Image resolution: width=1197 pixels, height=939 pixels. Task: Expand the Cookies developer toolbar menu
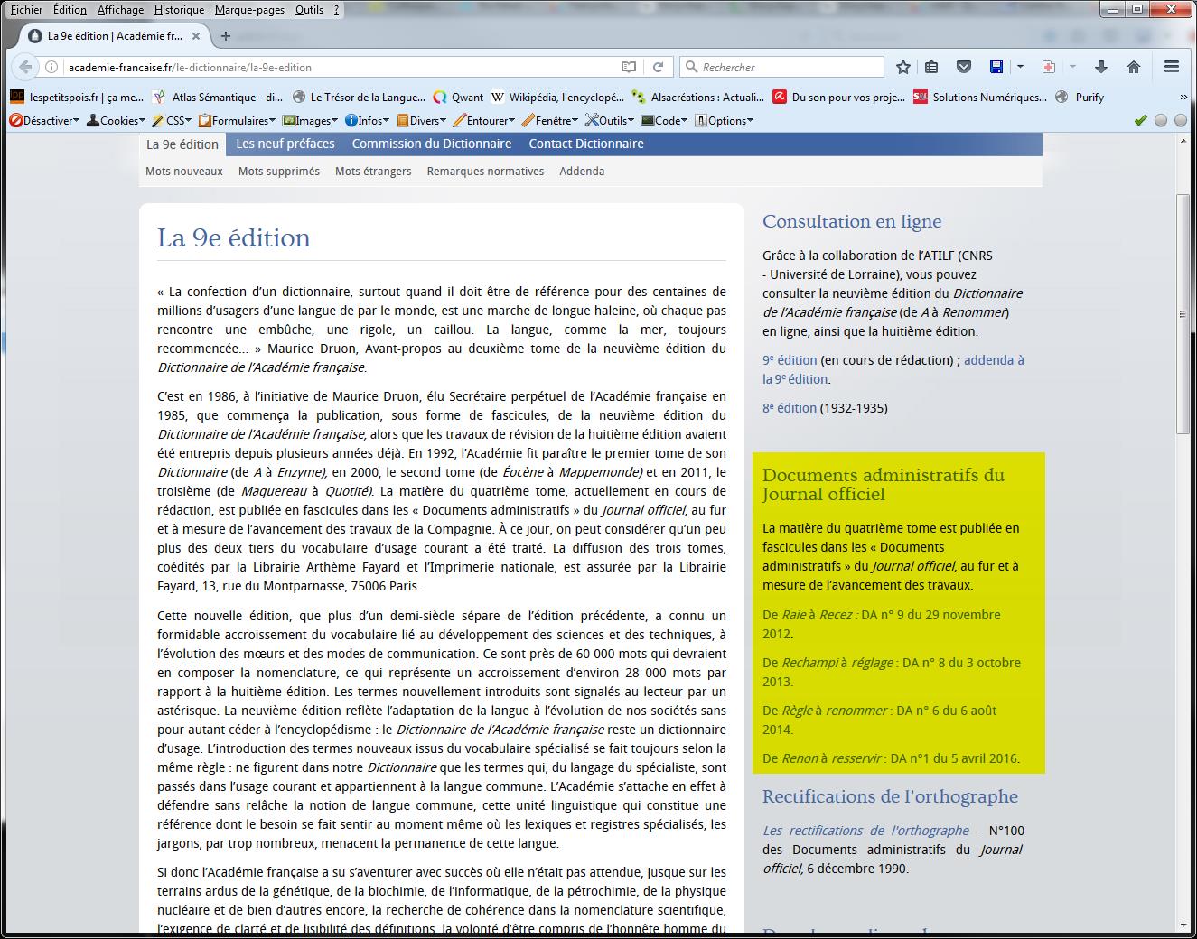(116, 121)
